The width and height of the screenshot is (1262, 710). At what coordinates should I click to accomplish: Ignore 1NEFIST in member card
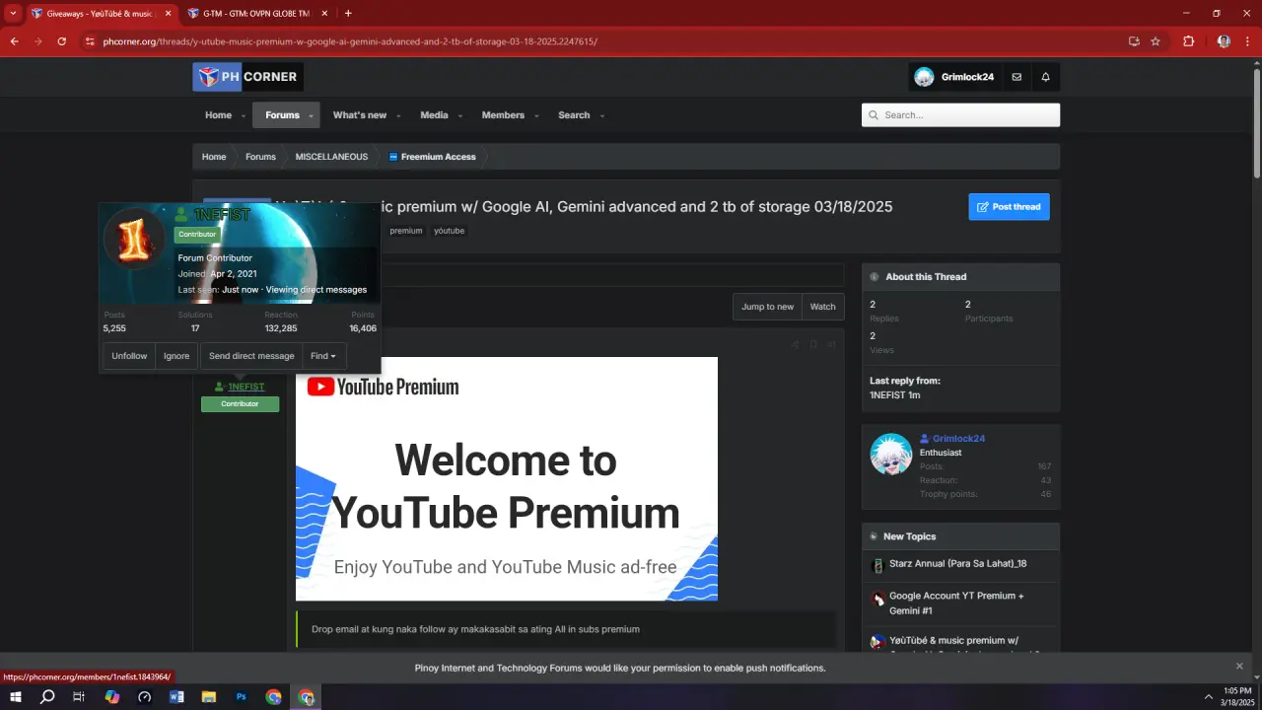pos(176,356)
